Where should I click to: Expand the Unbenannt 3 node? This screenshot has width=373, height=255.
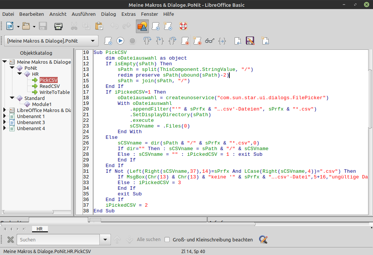coord(5,122)
